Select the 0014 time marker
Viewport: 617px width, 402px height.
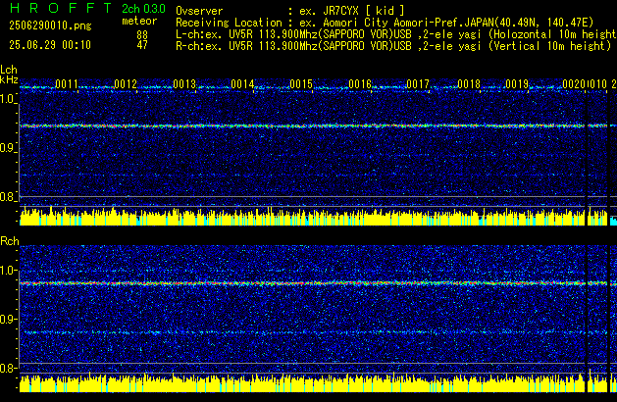click(x=242, y=84)
